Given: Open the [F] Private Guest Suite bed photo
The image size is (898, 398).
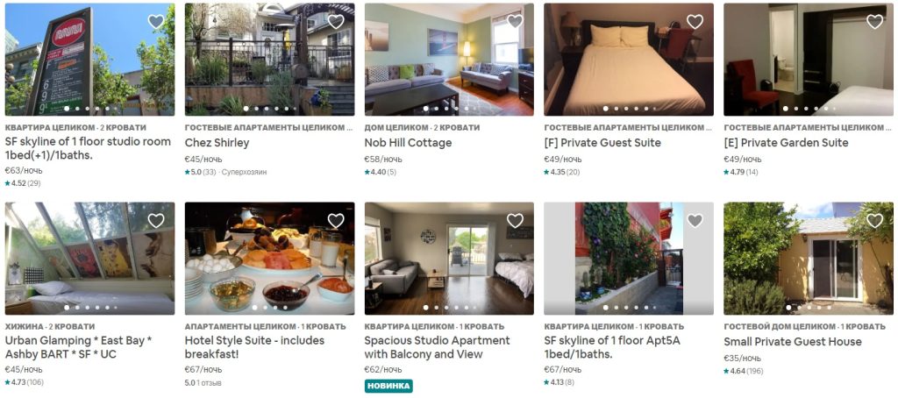Looking at the screenshot, I should click(x=629, y=60).
